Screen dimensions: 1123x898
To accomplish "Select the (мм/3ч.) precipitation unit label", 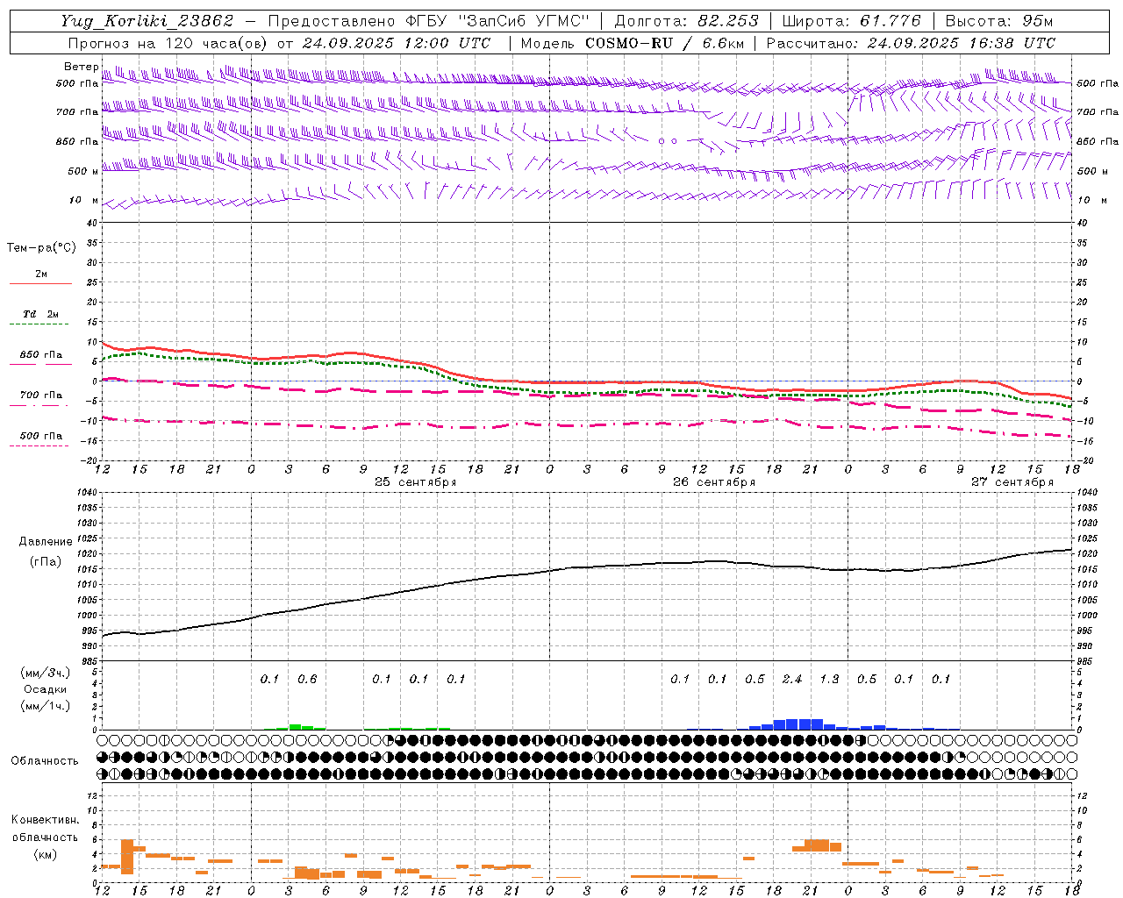I will click(x=46, y=673).
